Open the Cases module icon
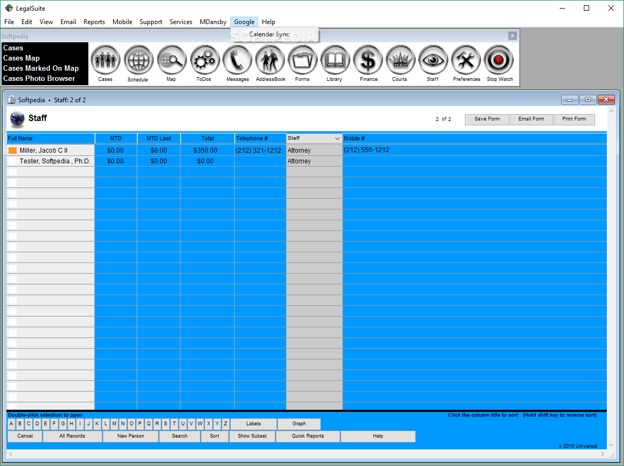This screenshot has height=466, width=624. tap(105, 60)
